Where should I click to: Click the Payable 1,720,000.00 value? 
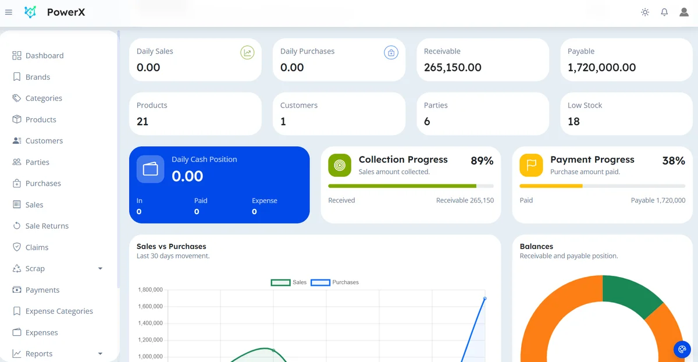pyautogui.click(x=602, y=68)
